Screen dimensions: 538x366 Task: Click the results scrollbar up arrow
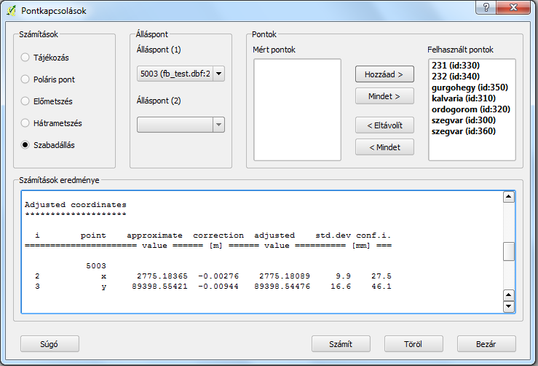pyautogui.click(x=509, y=197)
